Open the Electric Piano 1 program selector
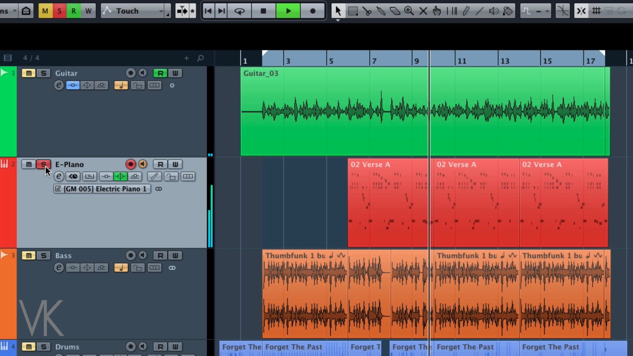 (x=102, y=189)
